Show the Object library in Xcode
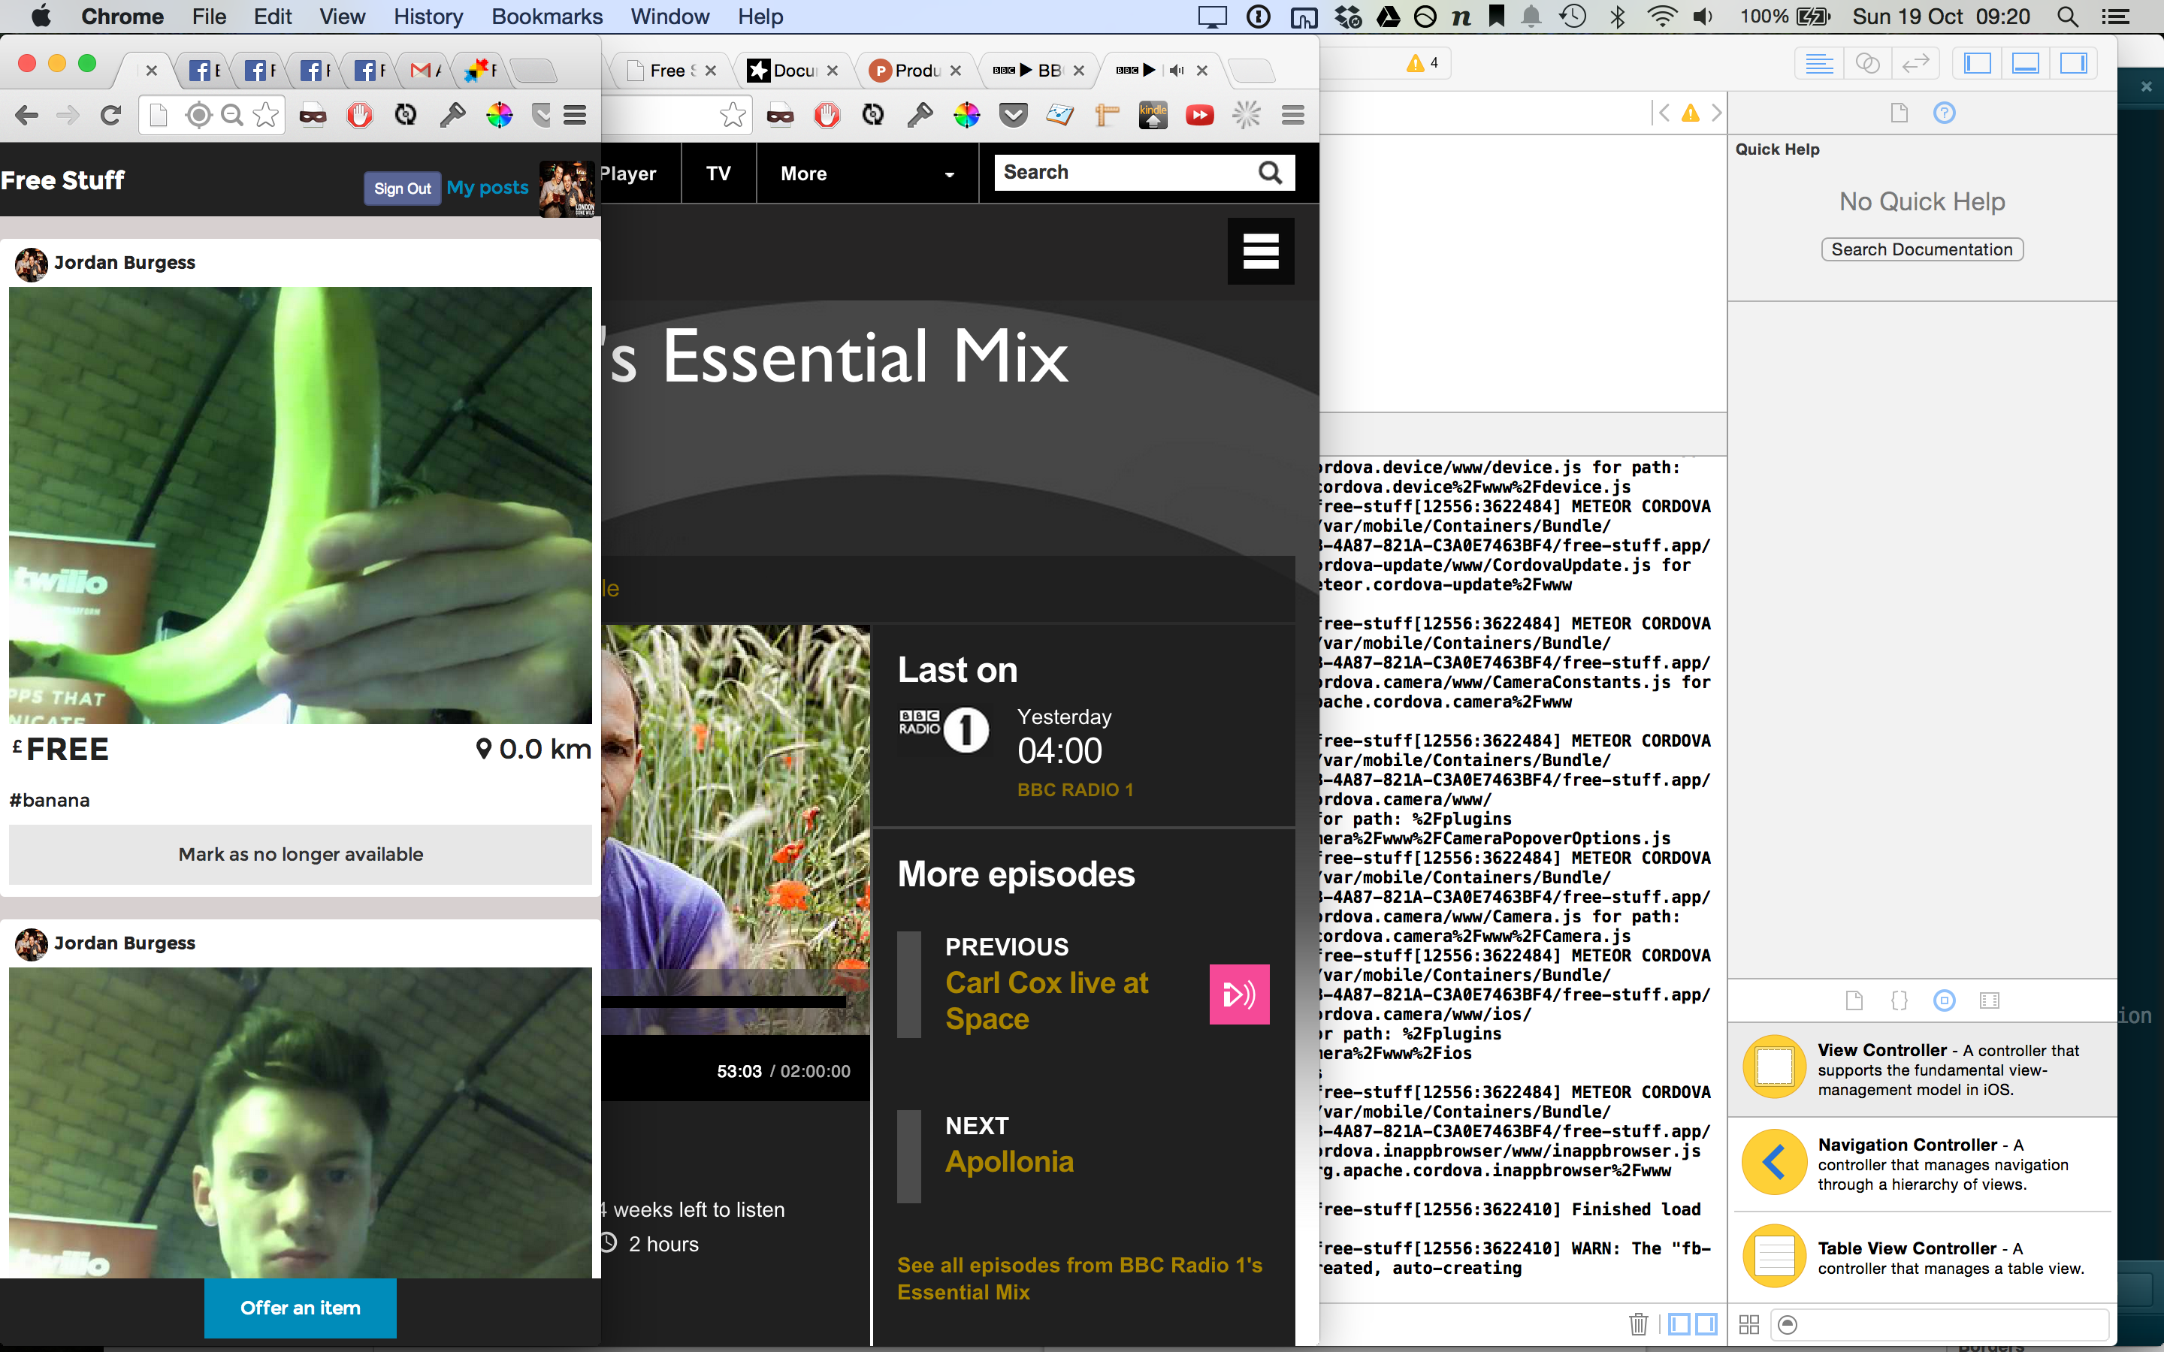 1944,1000
